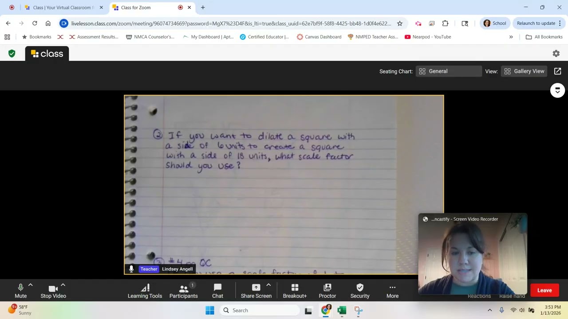Open the NMPED Teacher Ass bookmark

click(x=373, y=37)
